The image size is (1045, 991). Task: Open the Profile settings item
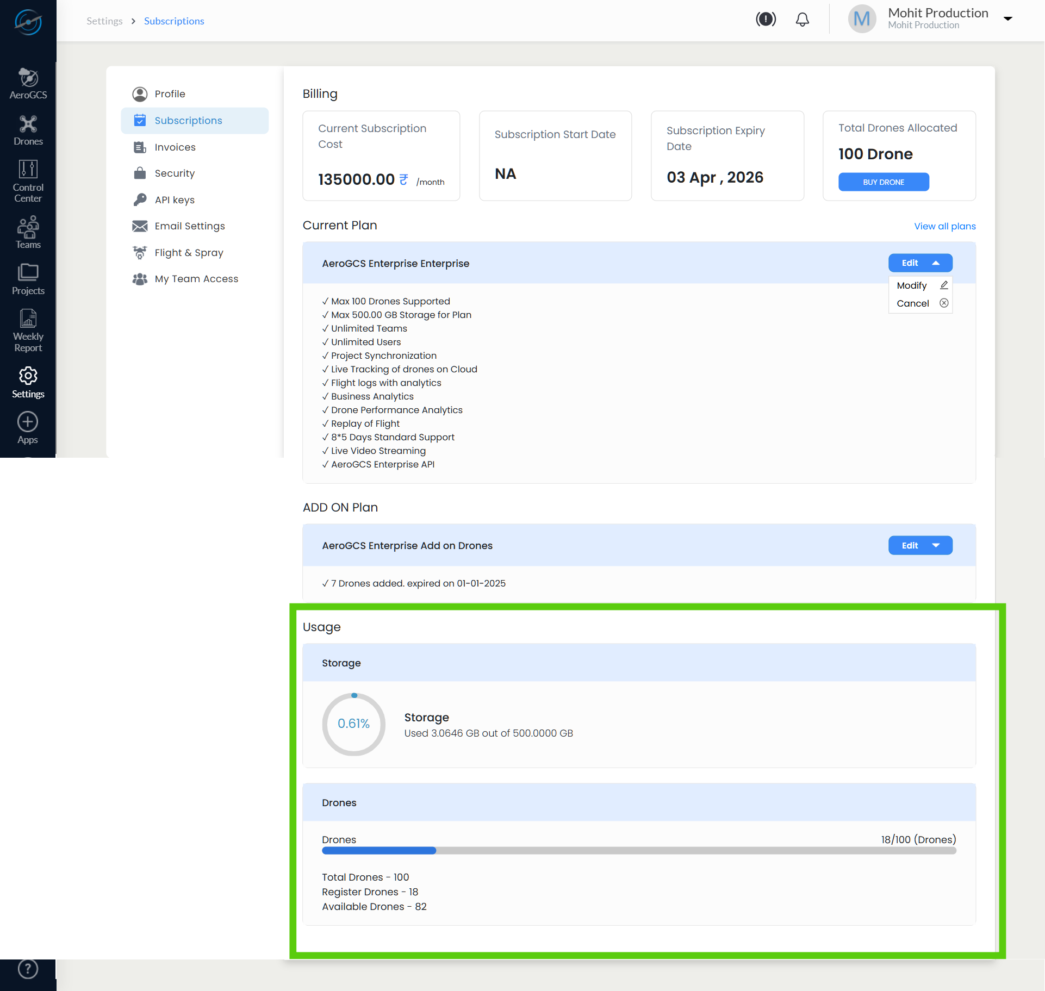click(195, 94)
